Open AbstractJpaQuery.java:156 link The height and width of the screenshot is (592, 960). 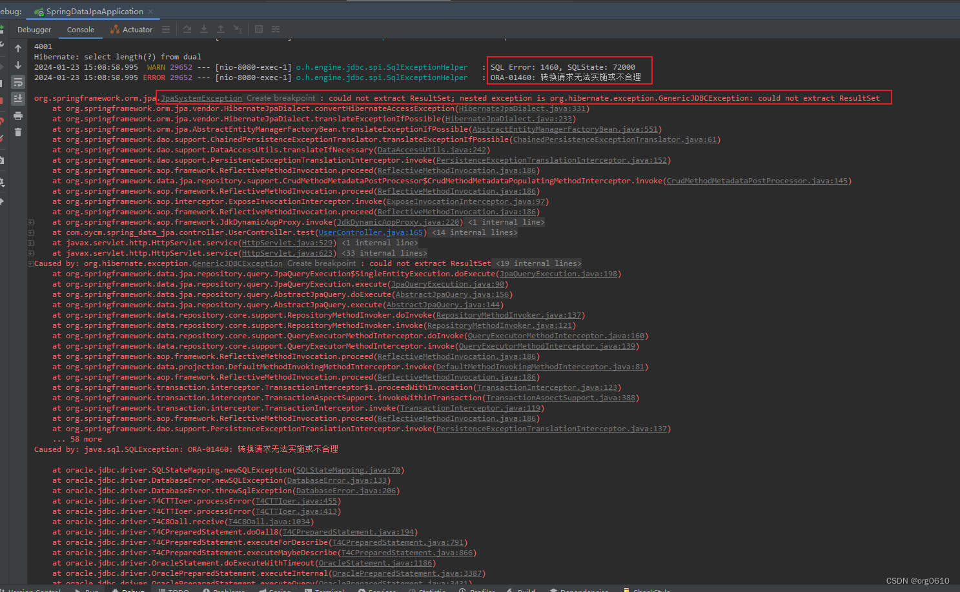pos(452,294)
